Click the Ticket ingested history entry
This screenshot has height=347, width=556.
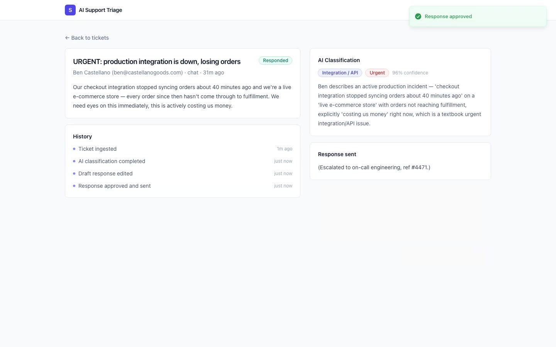pyautogui.click(x=183, y=149)
